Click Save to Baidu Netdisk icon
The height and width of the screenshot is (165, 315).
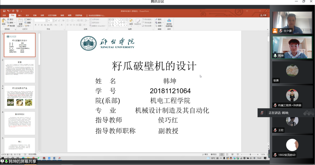(x=169, y=21)
